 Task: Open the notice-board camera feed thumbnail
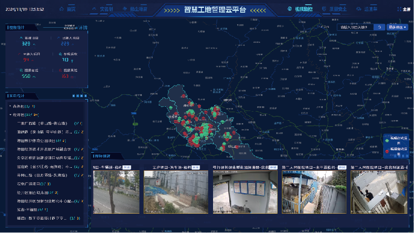245,192
